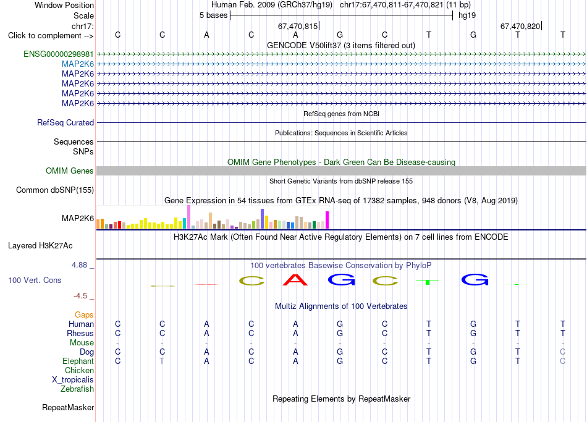Click the 'RefSeq genes from NCBI' title
Image resolution: width=587 pixels, height=422 pixels.
tap(341, 114)
